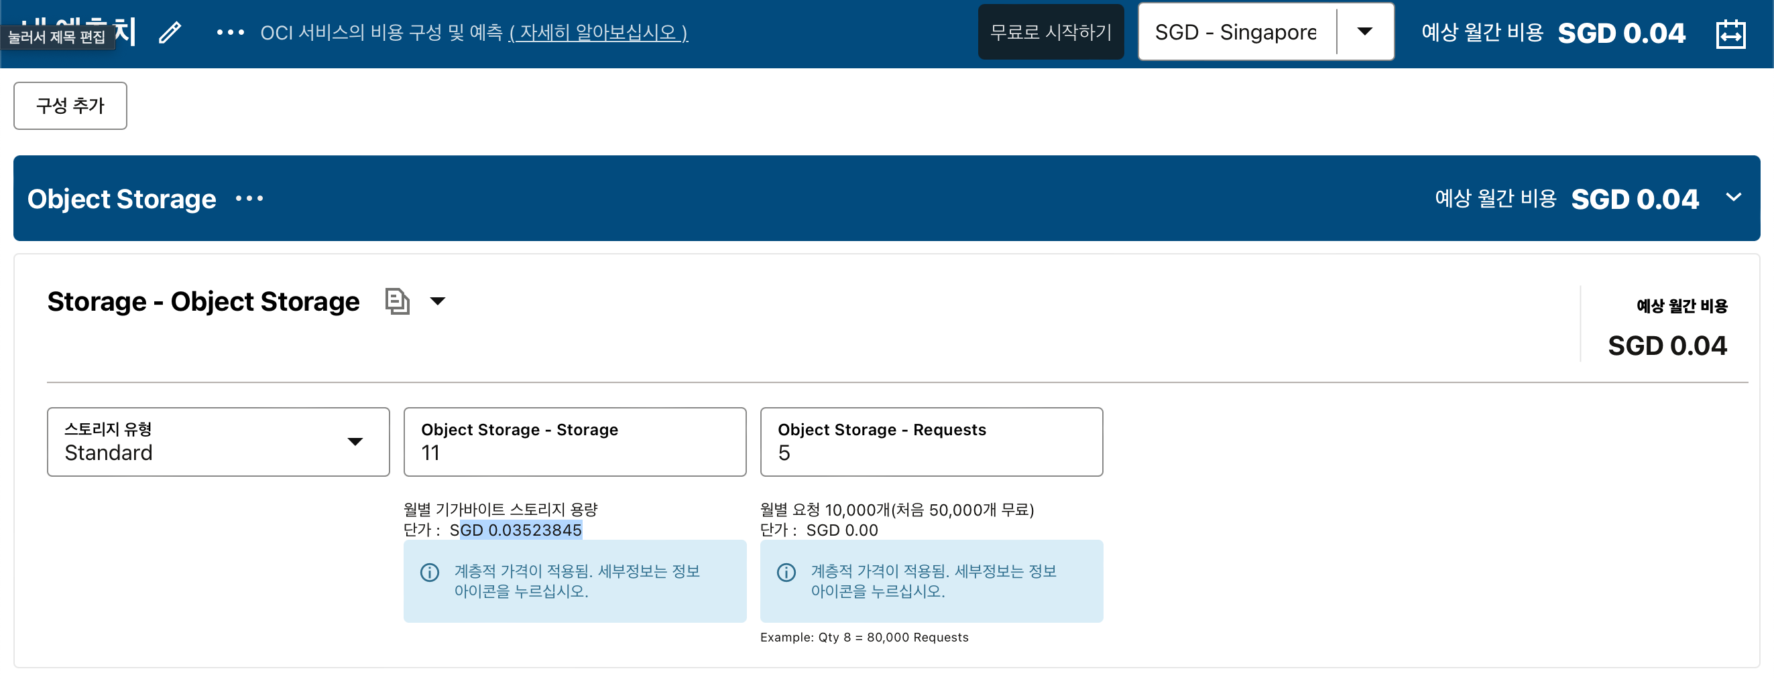Open the top header three-dot menu

point(230,32)
